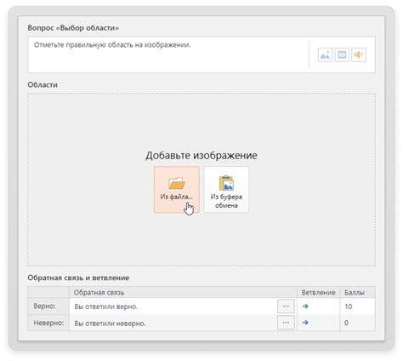Insert video into the question
403x361 pixels.
(342, 54)
